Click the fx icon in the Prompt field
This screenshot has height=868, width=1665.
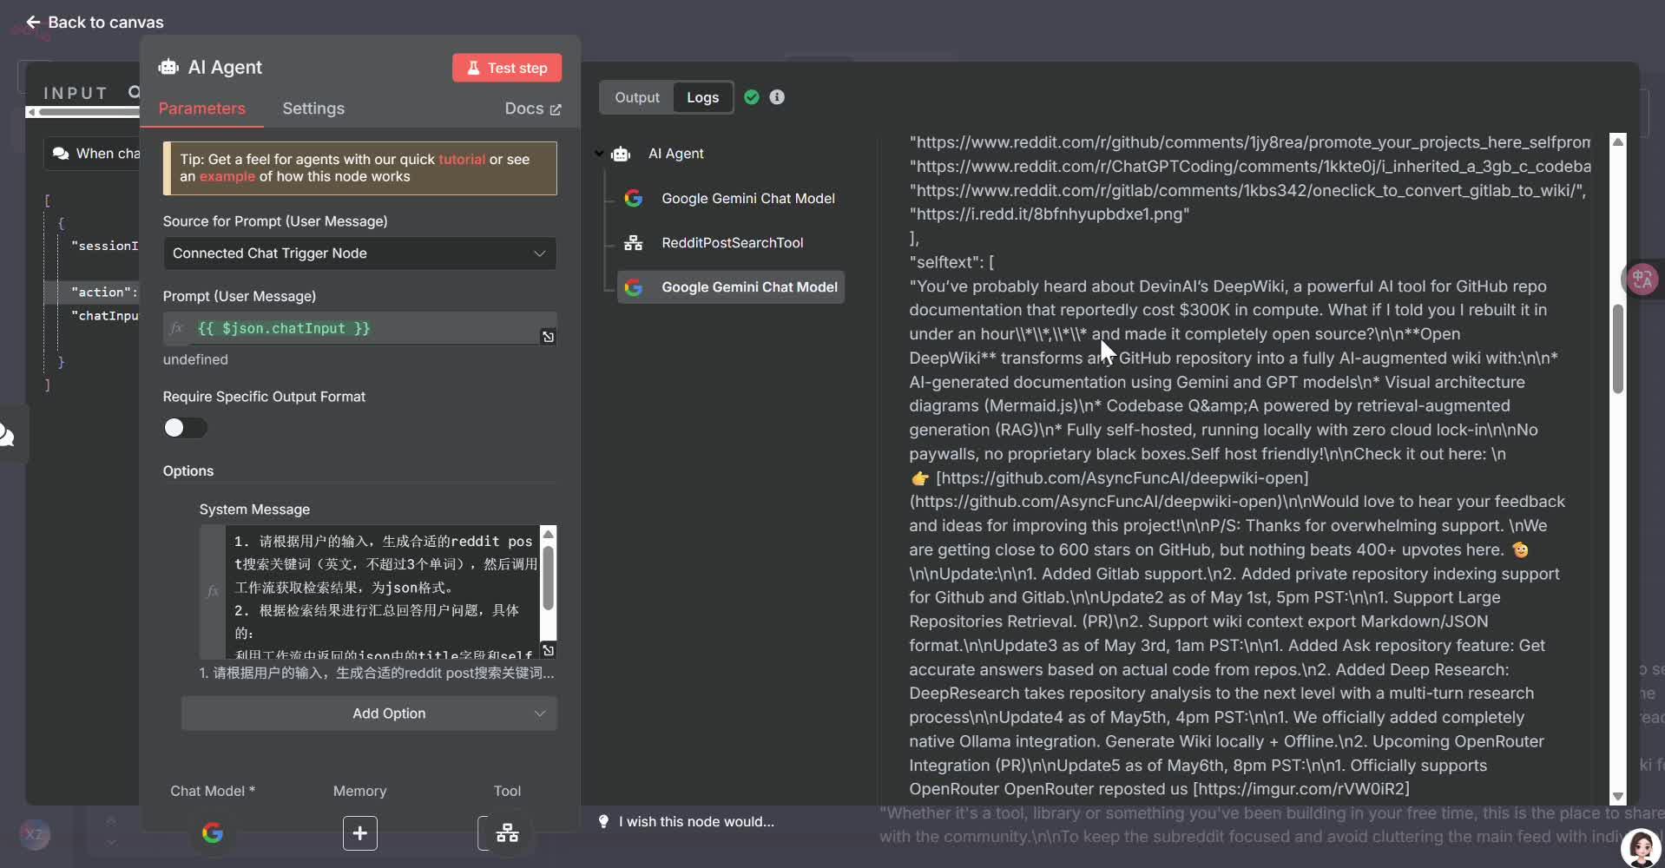(x=177, y=328)
